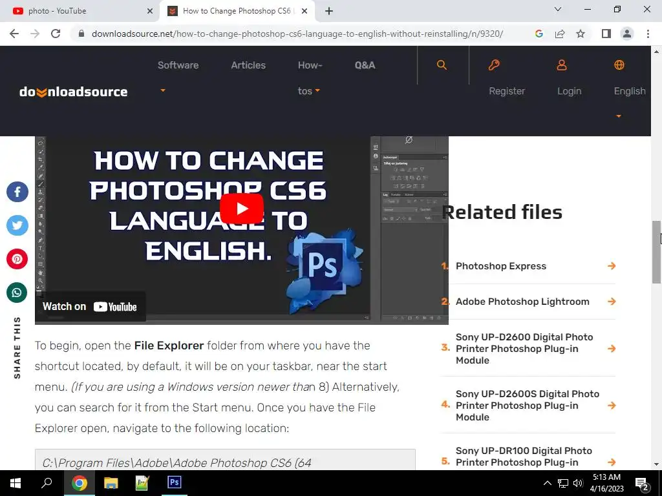Click scrollbar up arrow

click(x=656, y=52)
